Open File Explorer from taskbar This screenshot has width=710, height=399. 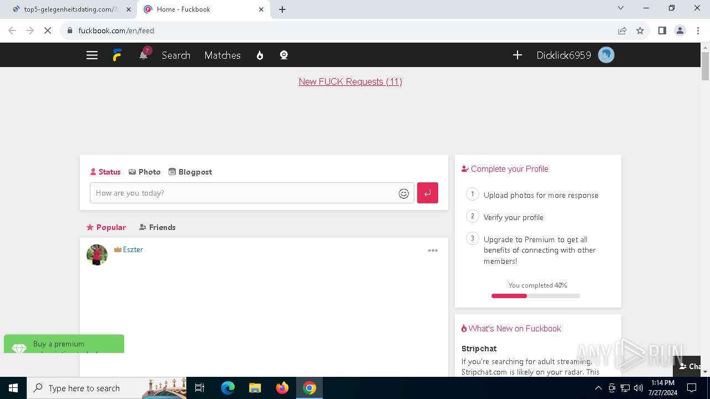pyautogui.click(x=255, y=388)
